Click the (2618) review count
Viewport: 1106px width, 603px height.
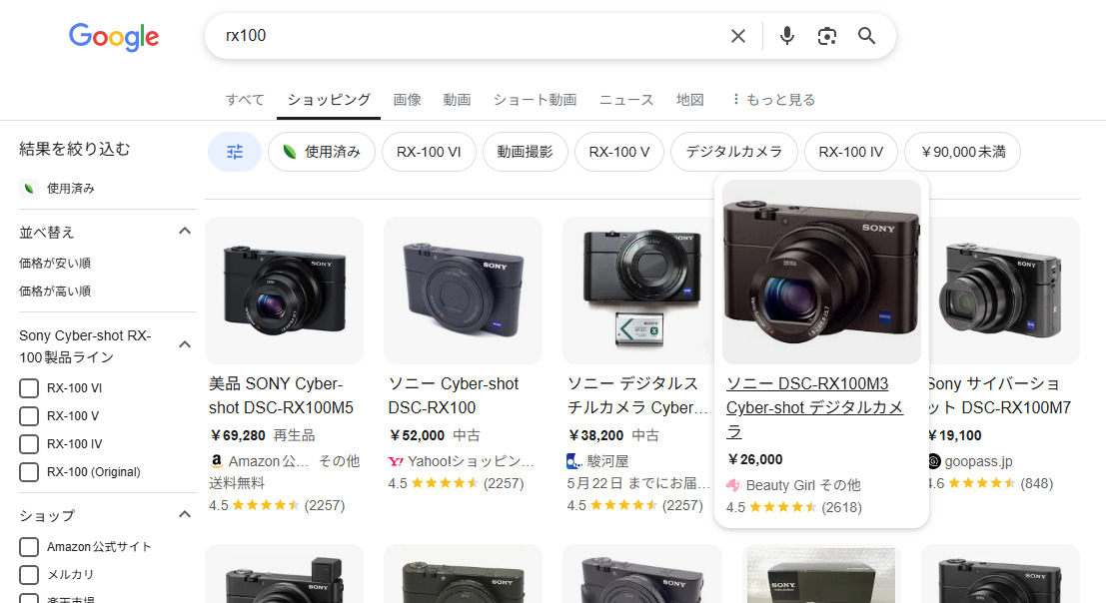841,507
